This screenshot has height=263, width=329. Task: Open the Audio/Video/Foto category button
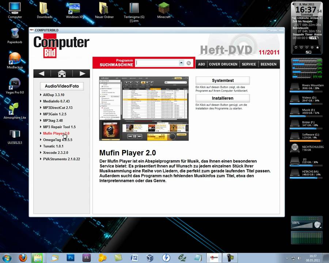tap(62, 86)
